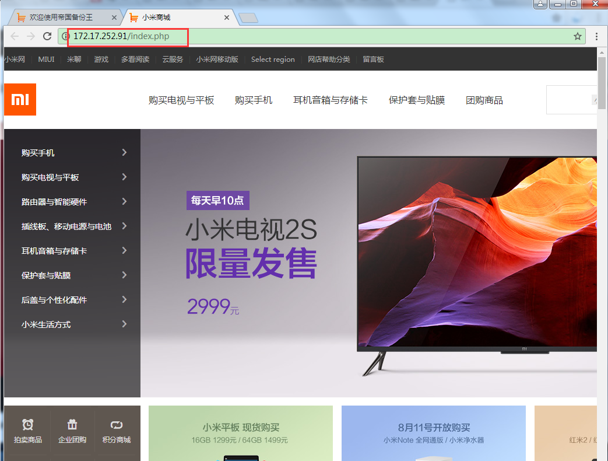Click the 拍卖商品 alarm clock icon
The height and width of the screenshot is (461, 608).
pyautogui.click(x=27, y=424)
